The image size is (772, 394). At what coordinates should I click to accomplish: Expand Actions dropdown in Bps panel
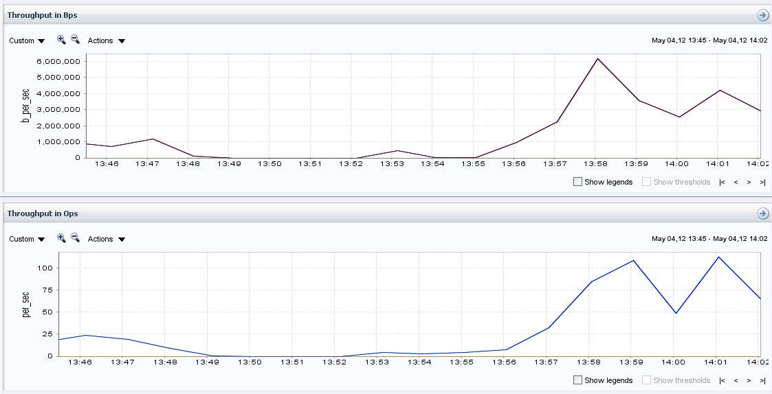(106, 40)
